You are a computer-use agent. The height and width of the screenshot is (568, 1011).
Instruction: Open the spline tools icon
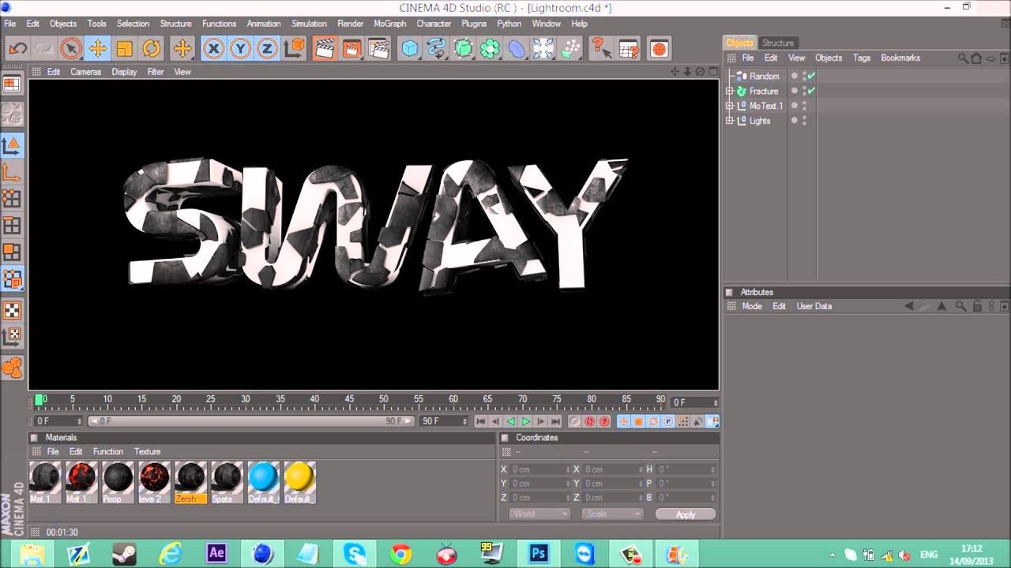436,49
